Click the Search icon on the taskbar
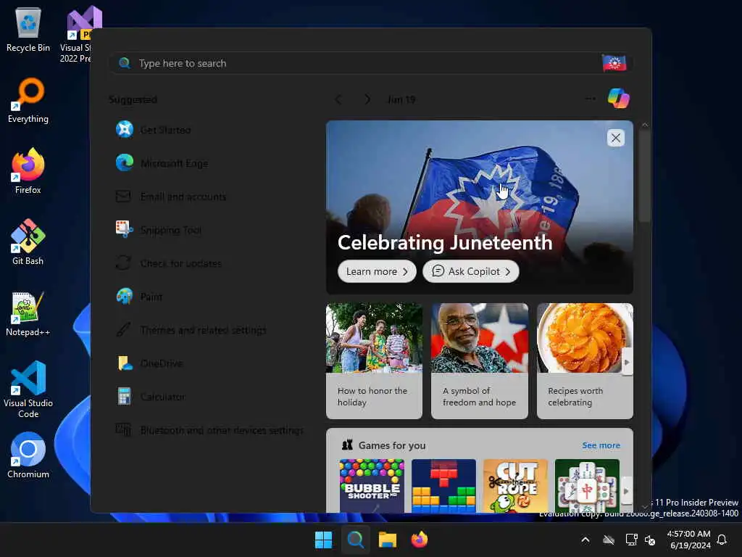Viewport: 742px width, 557px height. pos(355,540)
